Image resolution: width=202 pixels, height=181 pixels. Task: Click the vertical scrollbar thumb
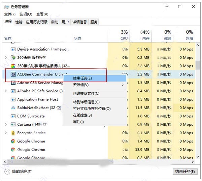[x=198, y=65]
